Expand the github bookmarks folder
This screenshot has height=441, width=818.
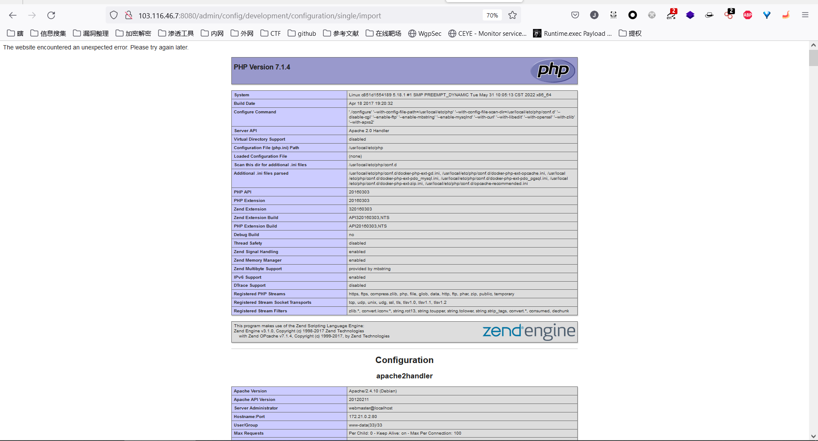(x=302, y=33)
